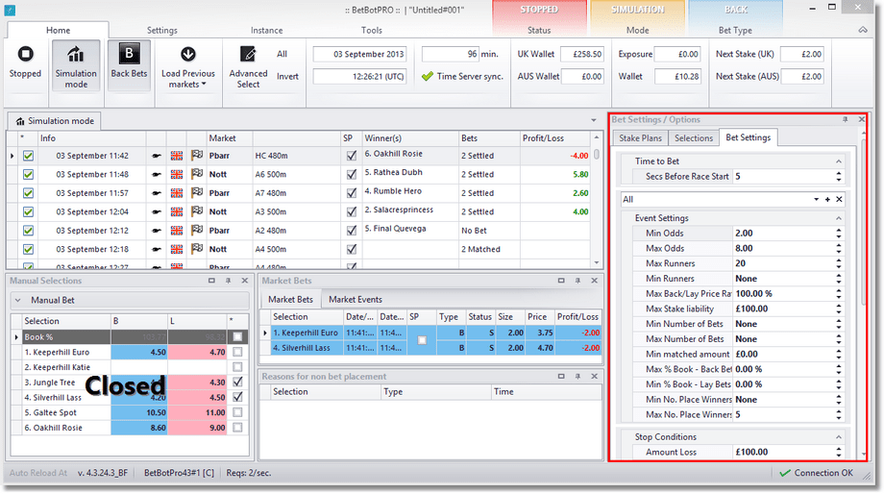Click the Stopped status icon
The height and width of the screenshot is (494, 884).
pos(25,54)
